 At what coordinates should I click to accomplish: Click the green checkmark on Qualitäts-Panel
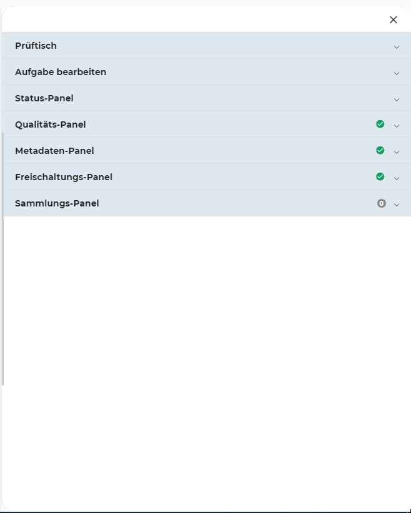380,124
